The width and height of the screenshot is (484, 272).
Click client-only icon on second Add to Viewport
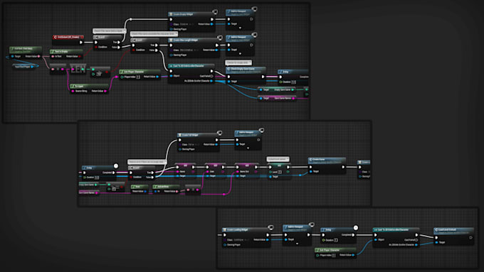coord(254,35)
